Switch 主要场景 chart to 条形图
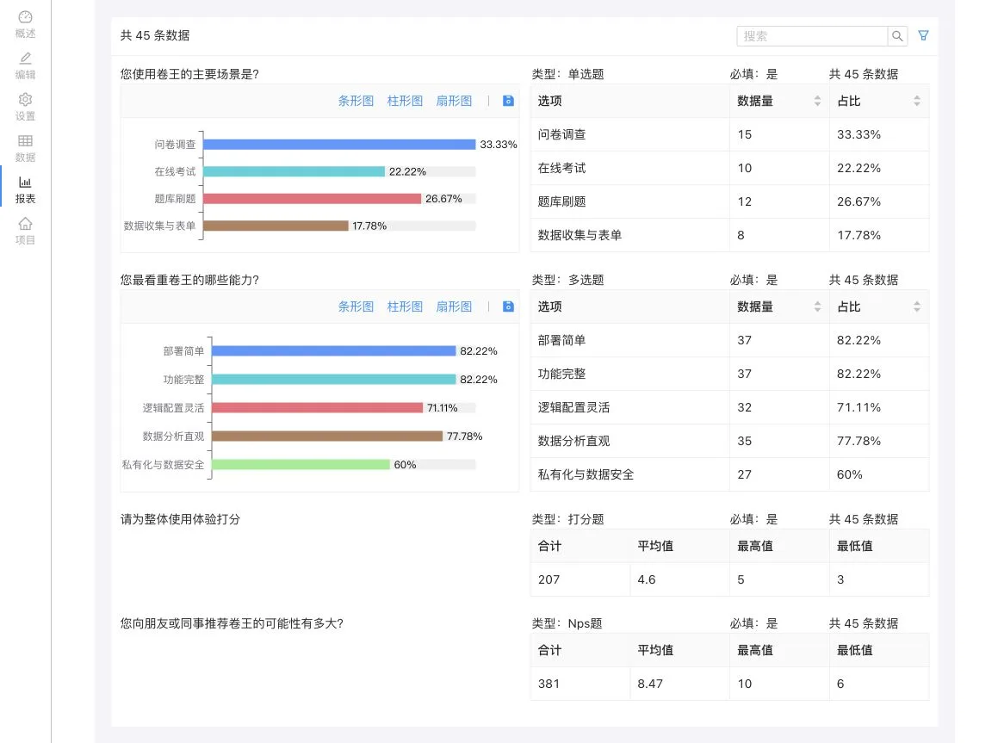This screenshot has width=998, height=743. [x=356, y=101]
